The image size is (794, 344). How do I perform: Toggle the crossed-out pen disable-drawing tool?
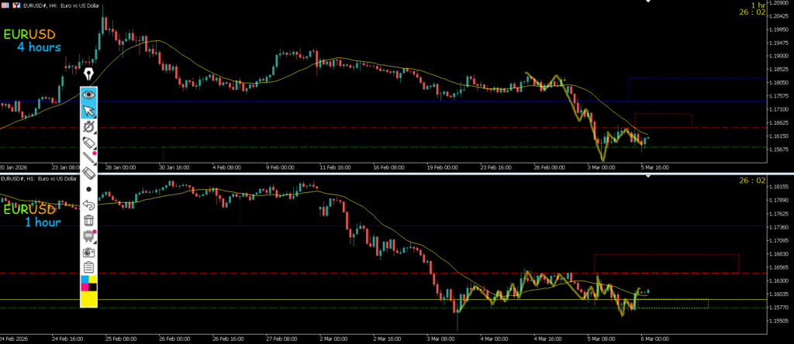point(89,126)
